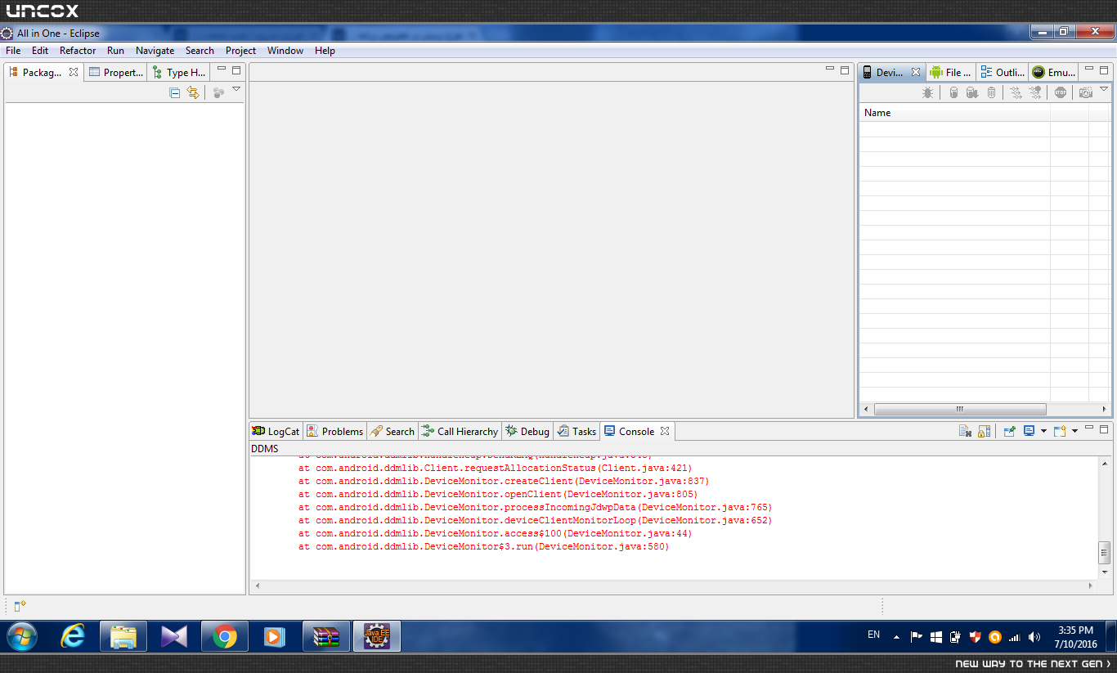Open the Search tab in bottom panel
This screenshot has width=1117, height=673.
[x=392, y=431]
